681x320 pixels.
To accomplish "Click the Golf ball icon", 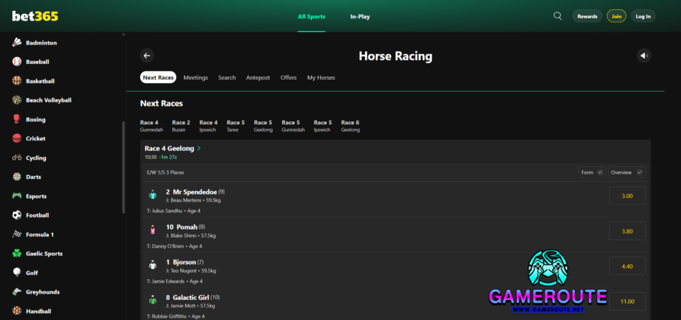I will 17,273.
